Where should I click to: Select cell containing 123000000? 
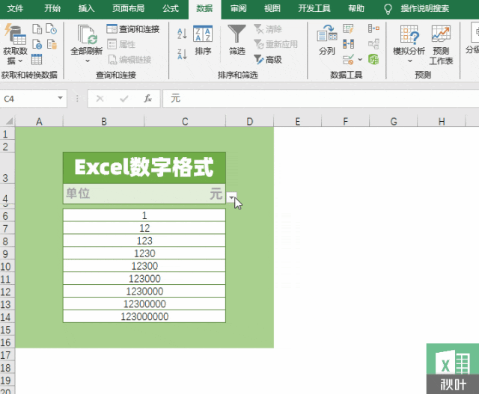click(144, 316)
